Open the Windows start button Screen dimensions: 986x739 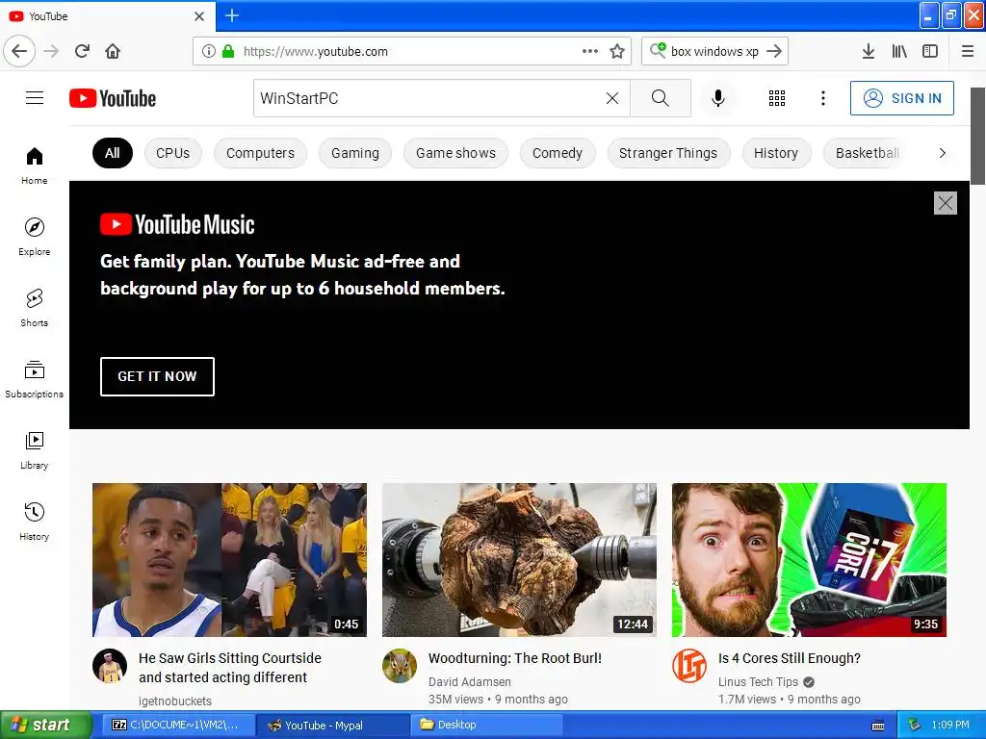point(45,725)
